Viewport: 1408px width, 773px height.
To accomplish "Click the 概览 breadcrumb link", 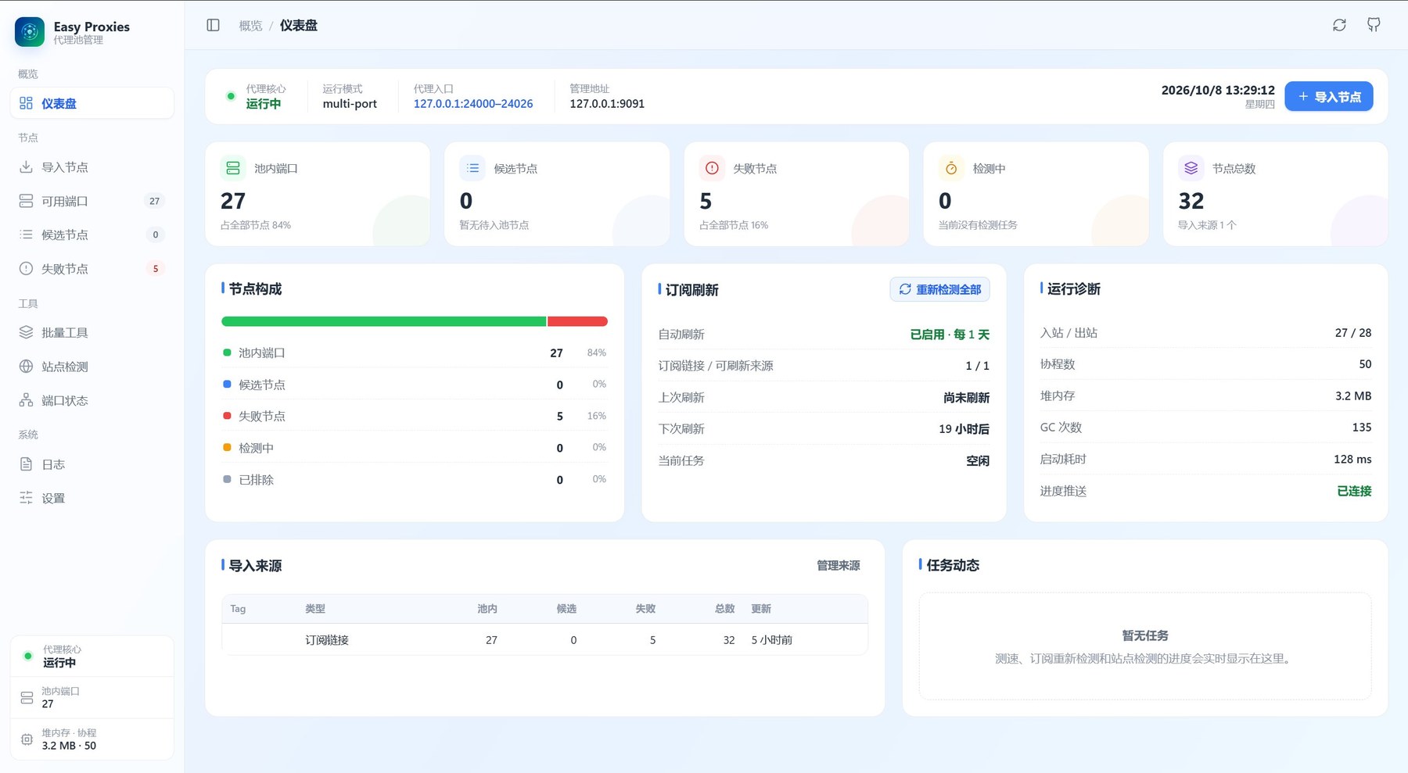I will tap(250, 26).
